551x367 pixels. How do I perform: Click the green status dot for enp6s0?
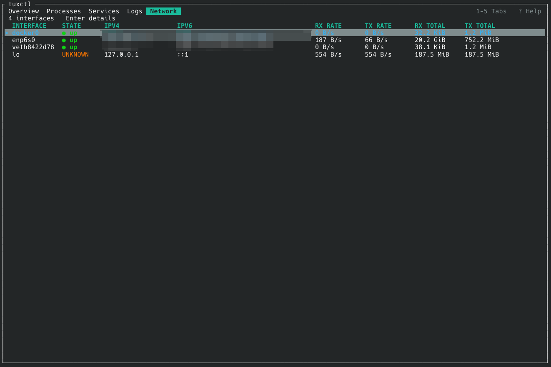point(64,40)
